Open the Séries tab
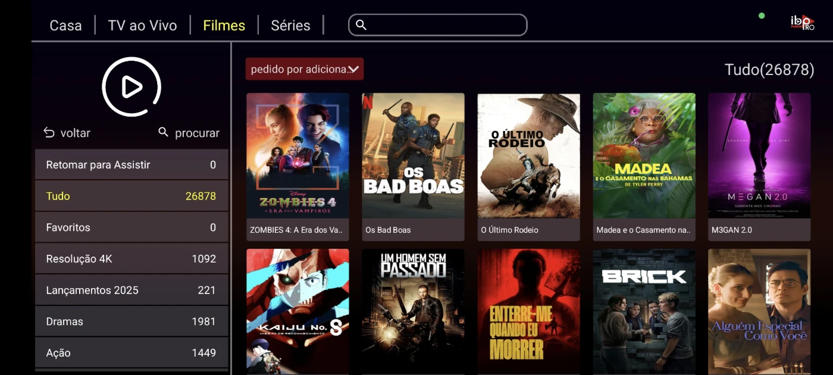 290,26
